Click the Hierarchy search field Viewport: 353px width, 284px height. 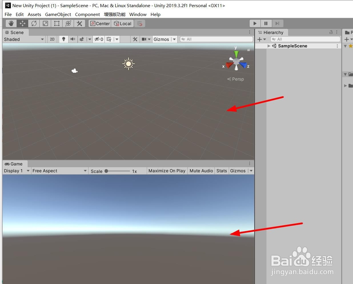(x=305, y=39)
